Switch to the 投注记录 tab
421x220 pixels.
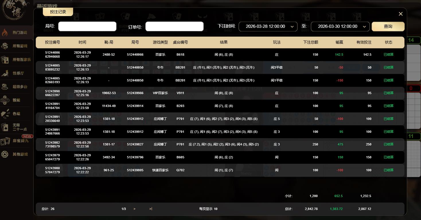(x=58, y=12)
